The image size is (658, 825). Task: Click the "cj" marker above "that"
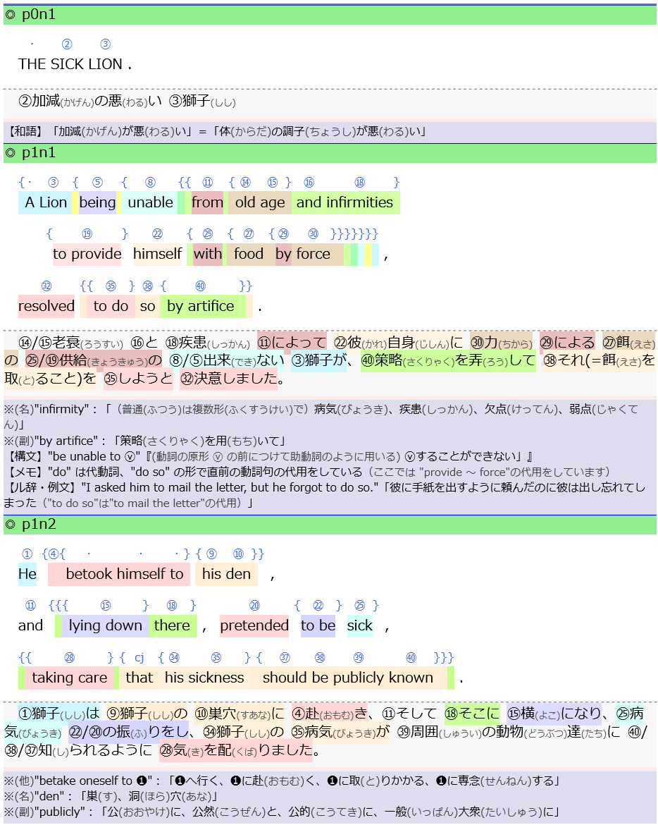(x=139, y=658)
